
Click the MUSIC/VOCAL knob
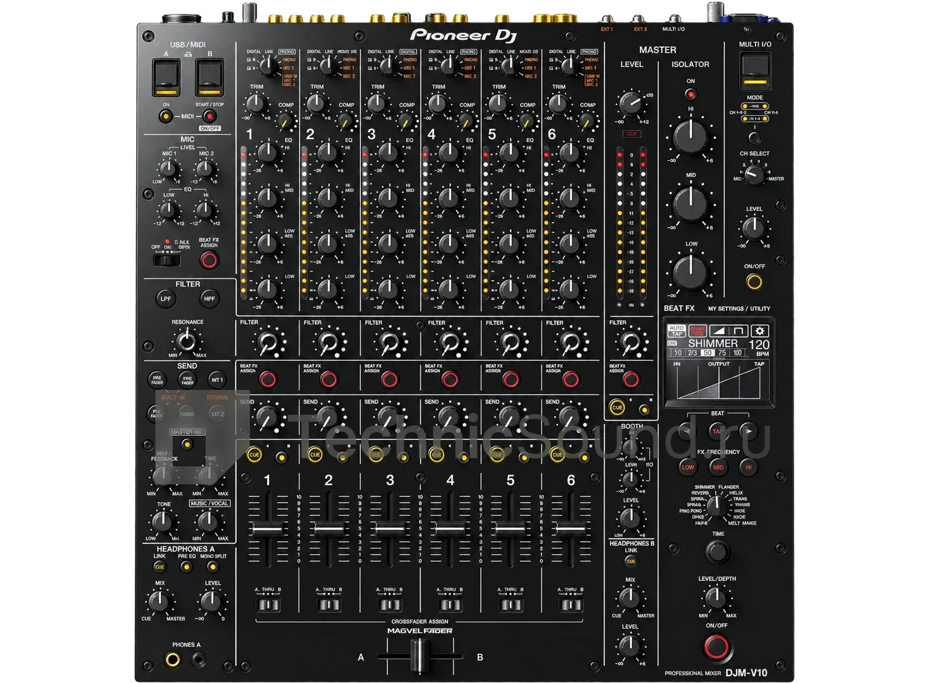(208, 522)
